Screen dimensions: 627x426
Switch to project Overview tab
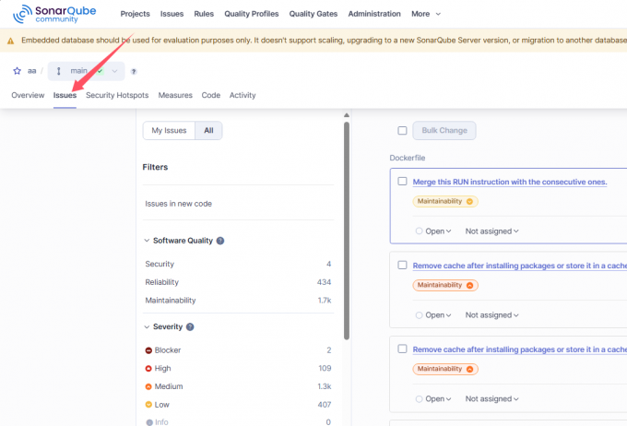(28, 95)
